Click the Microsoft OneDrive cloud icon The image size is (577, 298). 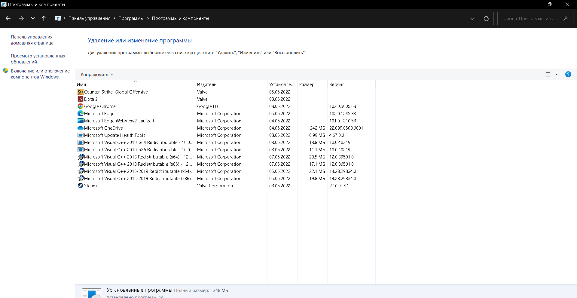pos(80,128)
